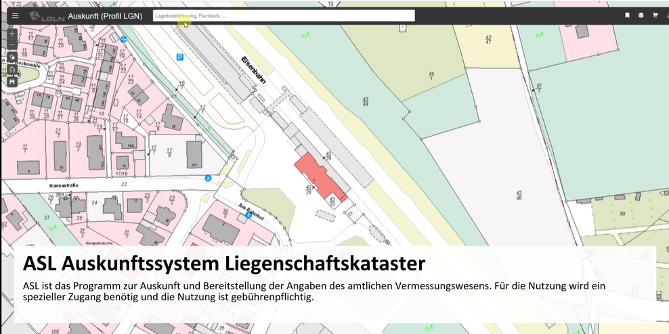The height and width of the screenshot is (334, 669).
Task: Select parcel 43/28 label
Action: (309, 189)
